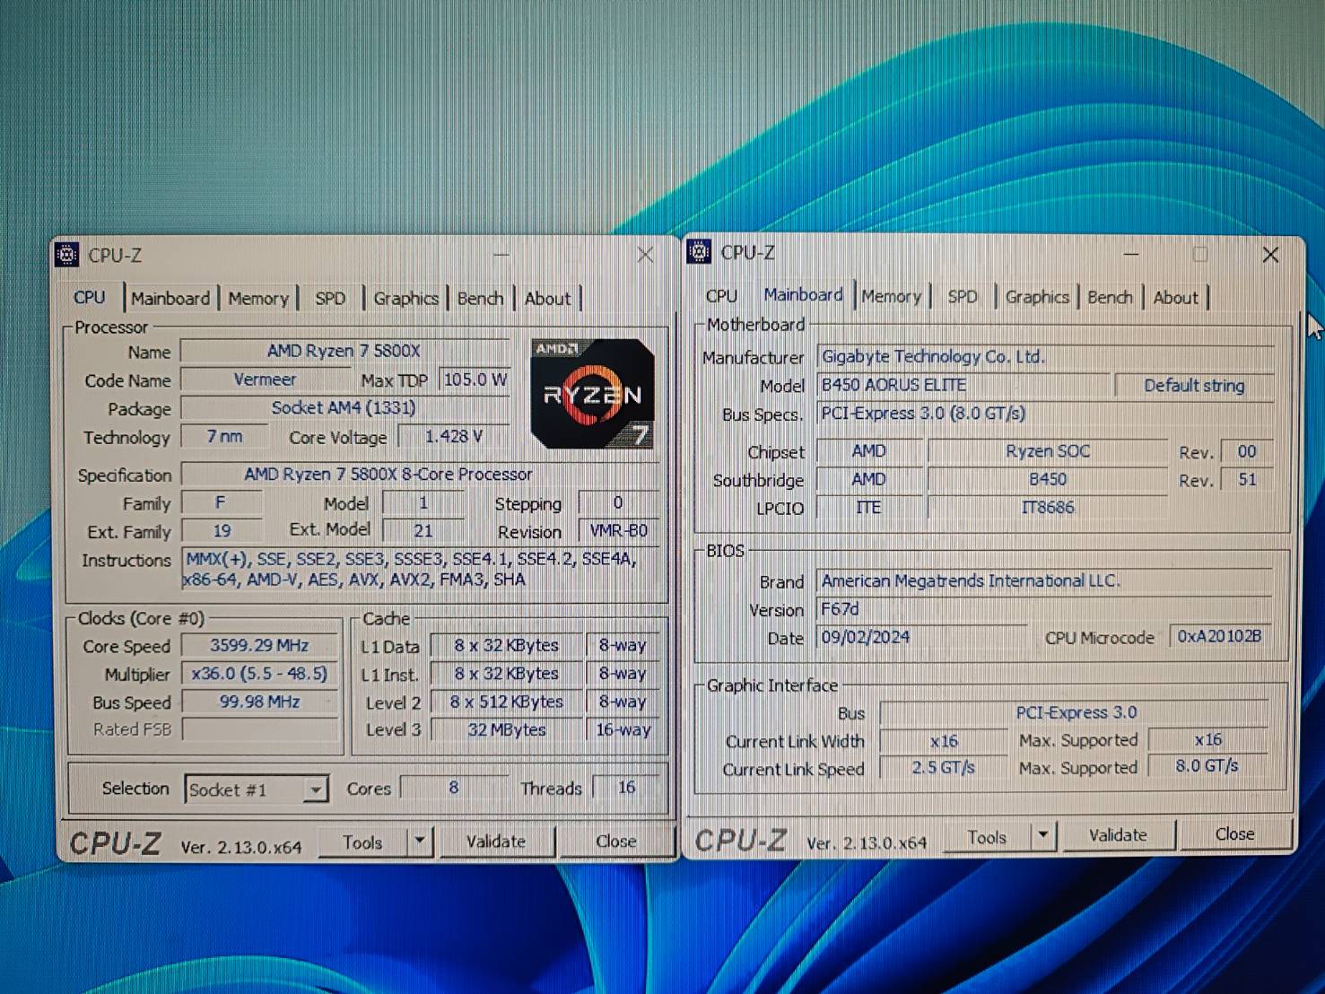Click the Max TDP value 105.0 W
Screen dimensions: 1325x994
[x=475, y=379]
